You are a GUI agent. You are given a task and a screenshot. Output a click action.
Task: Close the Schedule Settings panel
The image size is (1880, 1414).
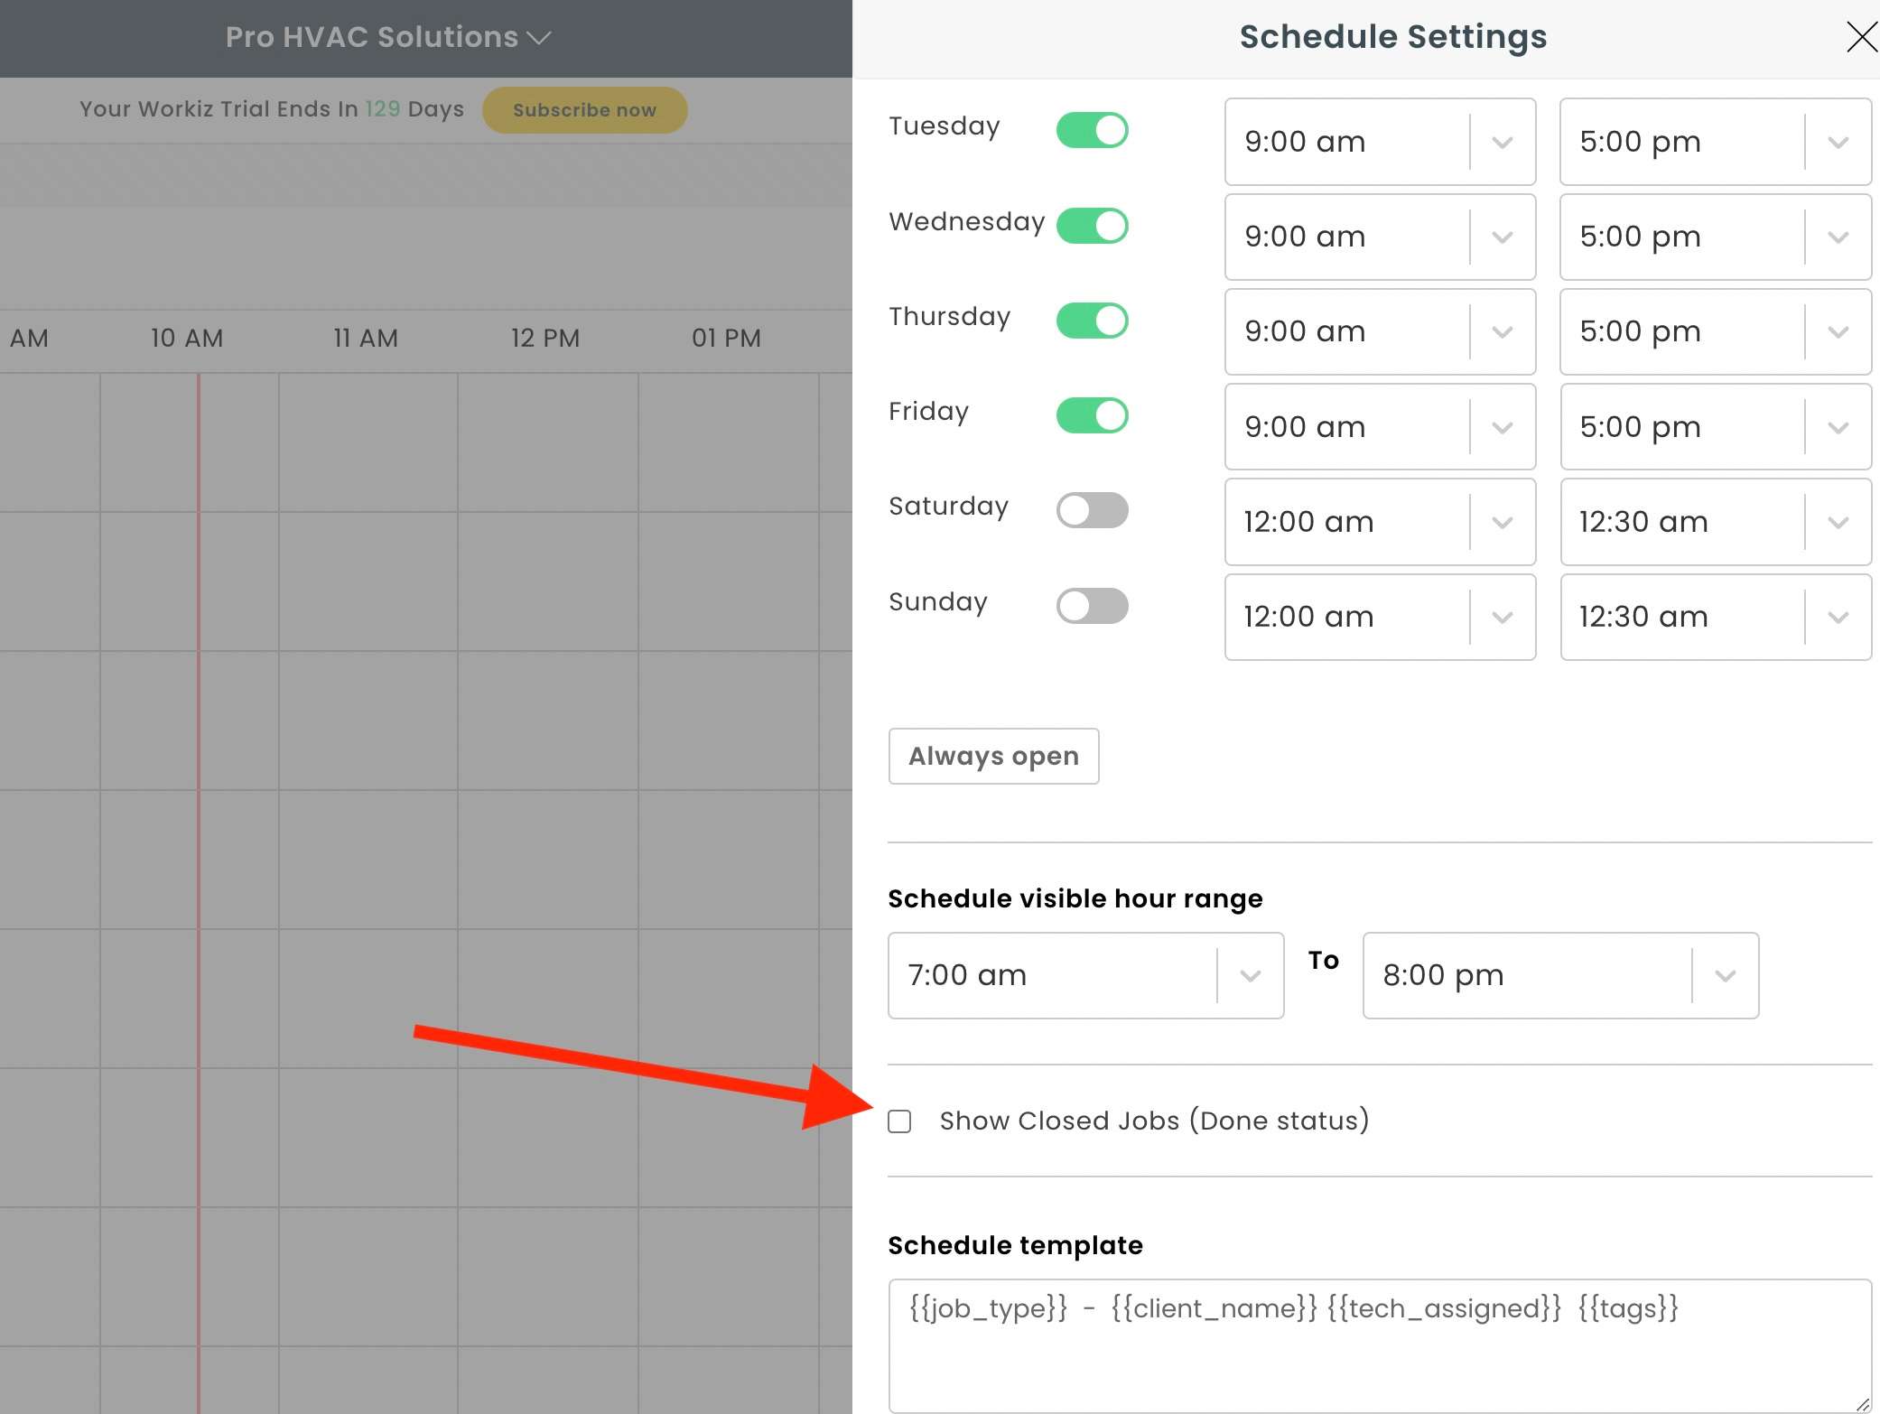pos(1861,37)
